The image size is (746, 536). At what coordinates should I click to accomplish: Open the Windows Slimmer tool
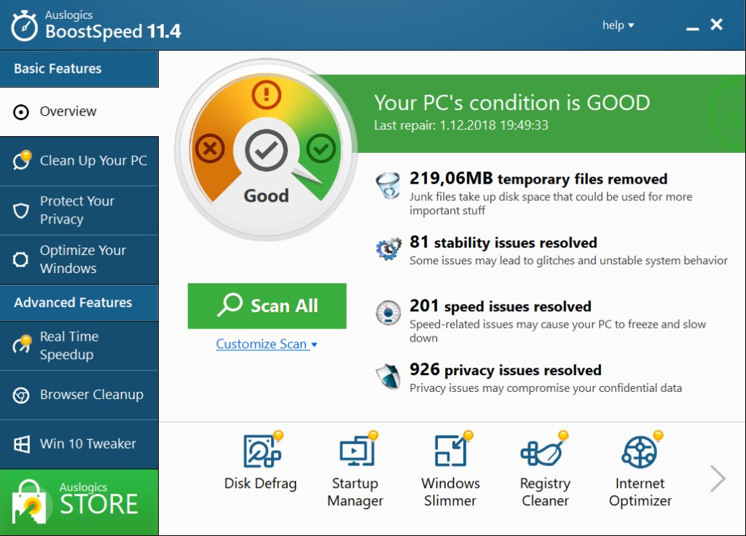click(450, 452)
